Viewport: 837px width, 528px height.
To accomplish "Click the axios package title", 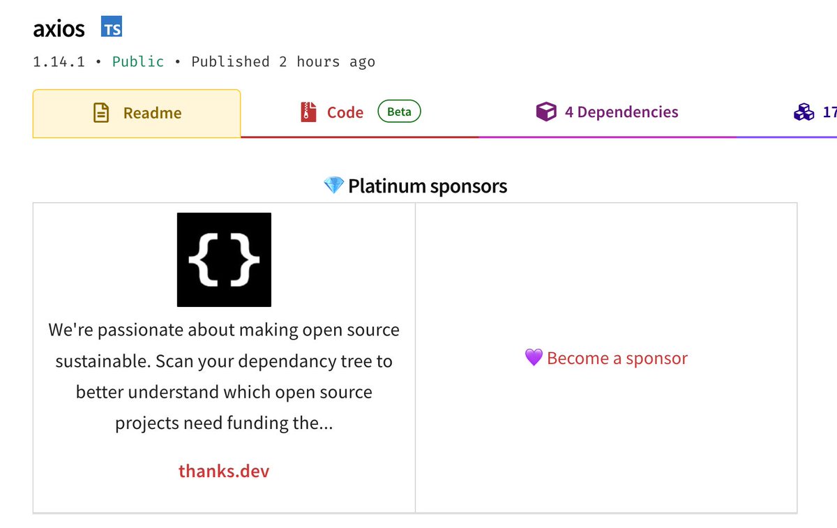I will click(x=59, y=29).
